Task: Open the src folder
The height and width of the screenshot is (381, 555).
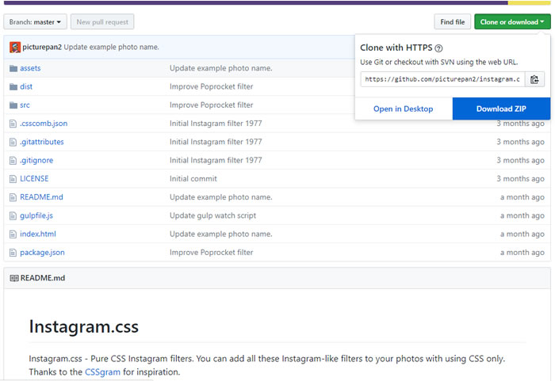Action: pyautogui.click(x=25, y=105)
